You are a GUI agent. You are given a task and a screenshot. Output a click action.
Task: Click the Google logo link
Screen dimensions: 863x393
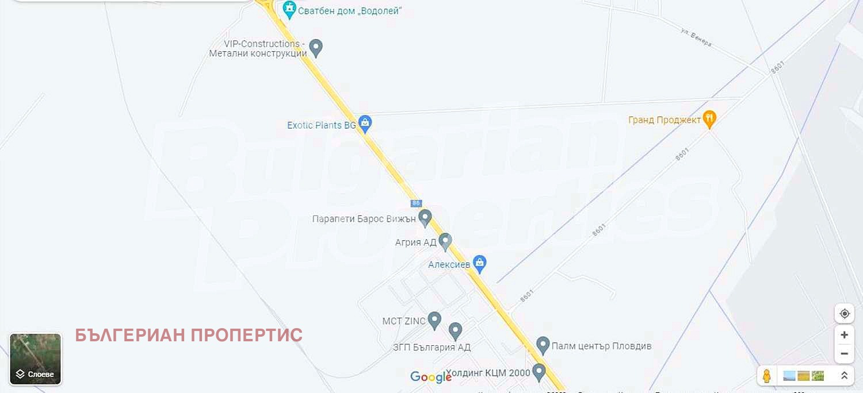click(x=431, y=377)
